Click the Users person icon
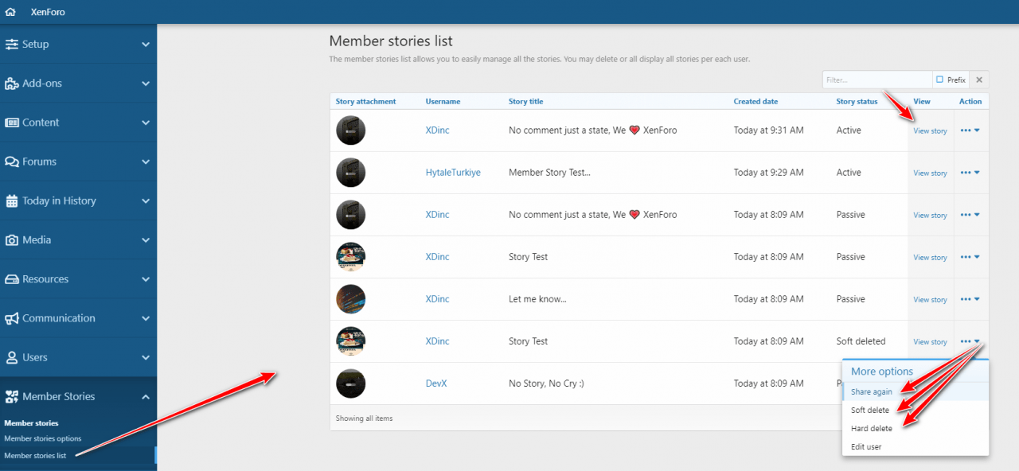1019x471 pixels. click(x=12, y=358)
